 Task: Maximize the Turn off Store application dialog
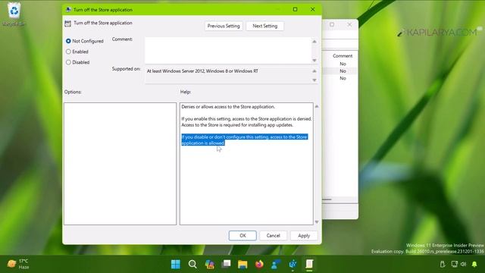coord(295,10)
